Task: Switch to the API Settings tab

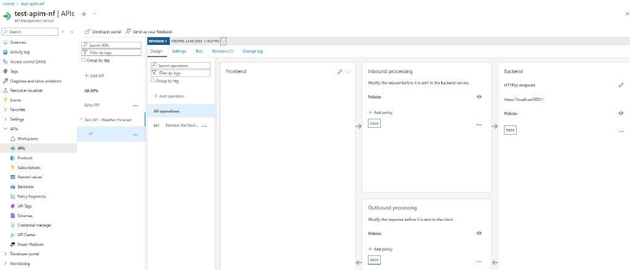Action: (179, 51)
